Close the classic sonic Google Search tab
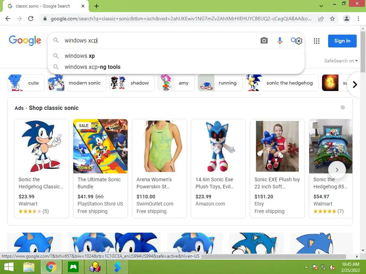Viewport: 366px width, 274px height. pos(83,6)
